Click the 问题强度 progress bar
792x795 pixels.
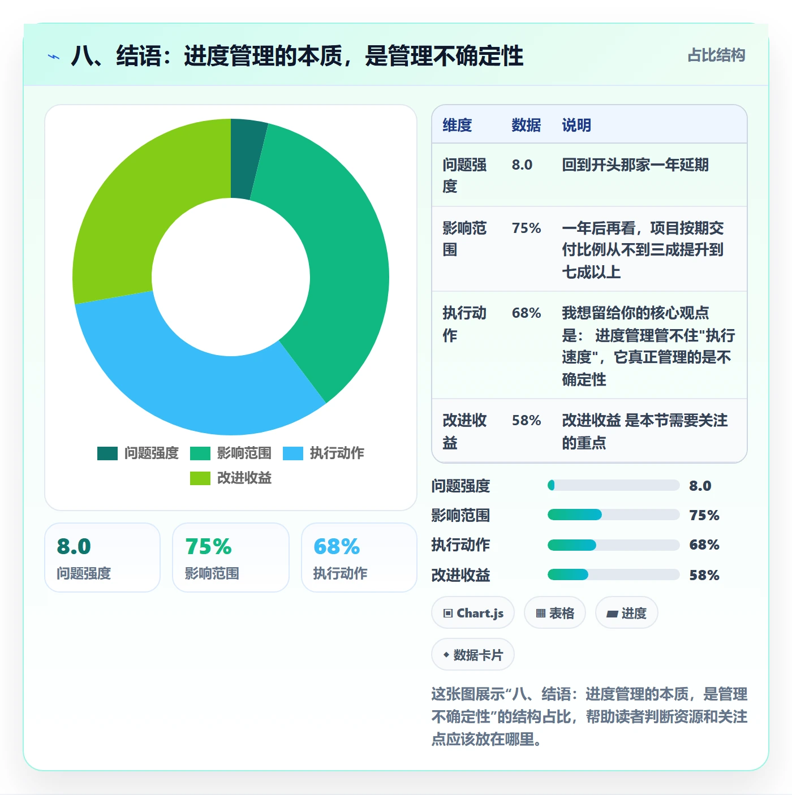pos(613,485)
